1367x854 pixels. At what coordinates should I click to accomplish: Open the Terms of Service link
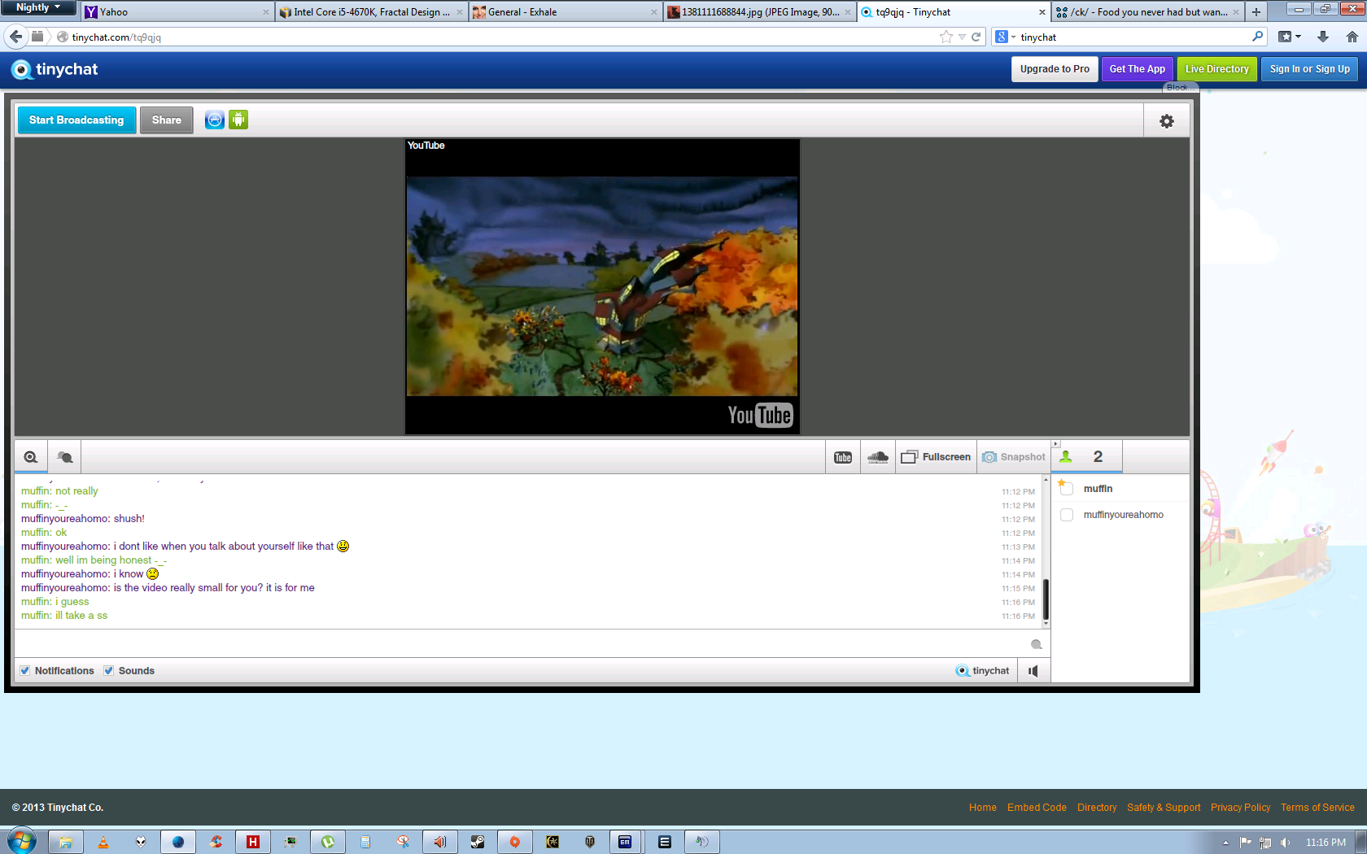pos(1317,808)
